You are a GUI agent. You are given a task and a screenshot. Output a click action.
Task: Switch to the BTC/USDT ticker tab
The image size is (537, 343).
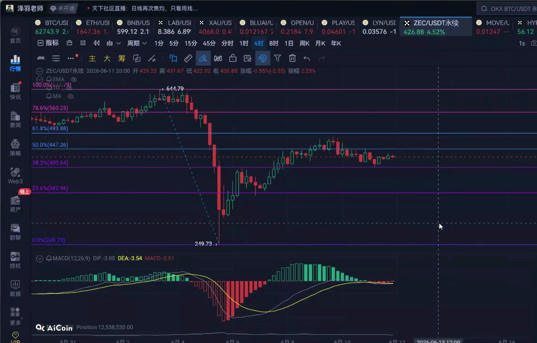(x=52, y=27)
